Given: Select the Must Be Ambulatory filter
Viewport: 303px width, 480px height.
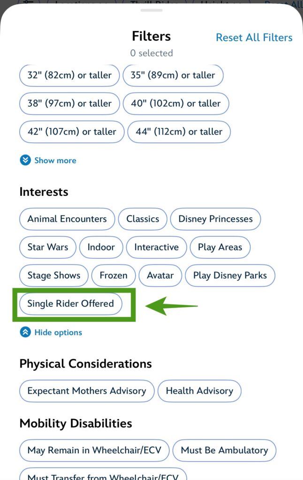Looking at the screenshot, I should (x=224, y=450).
